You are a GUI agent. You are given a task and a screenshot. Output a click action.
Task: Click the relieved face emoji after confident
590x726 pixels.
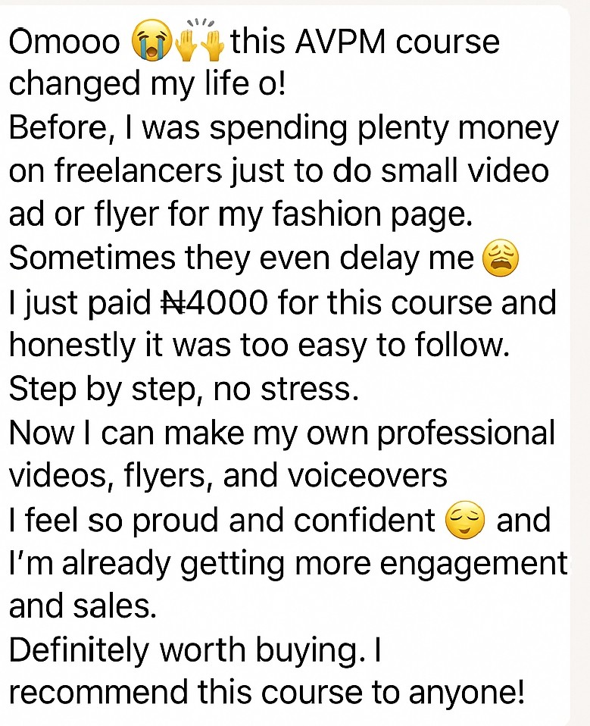click(x=464, y=520)
